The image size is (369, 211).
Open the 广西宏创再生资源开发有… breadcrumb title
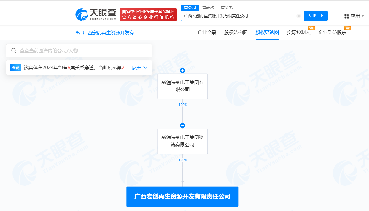click(111, 33)
